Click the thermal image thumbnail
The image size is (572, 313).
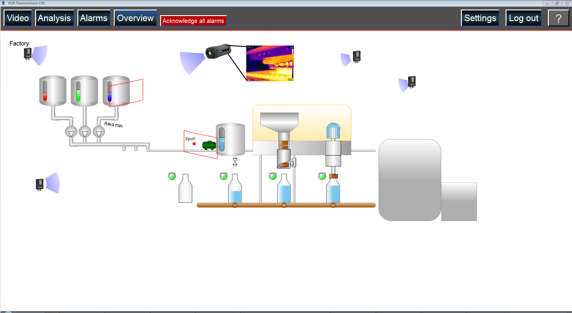270,63
